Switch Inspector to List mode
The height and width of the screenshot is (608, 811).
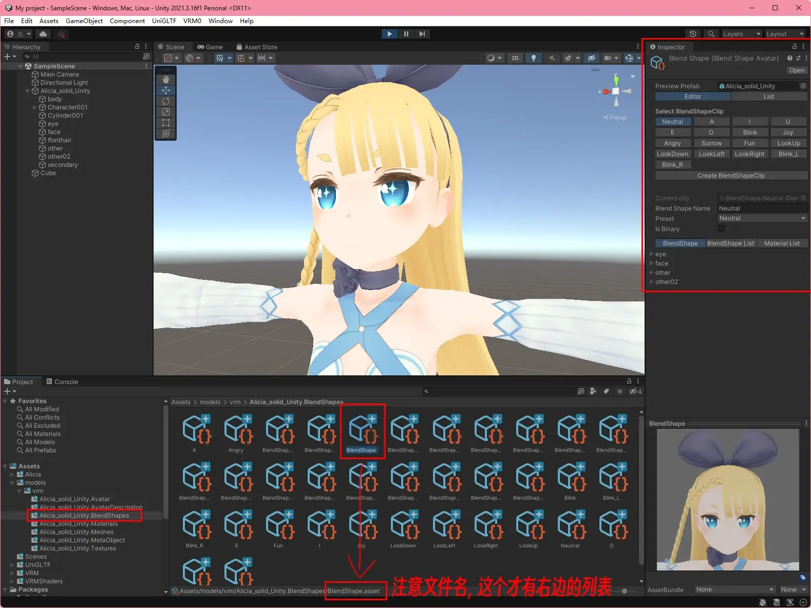pyautogui.click(x=769, y=97)
